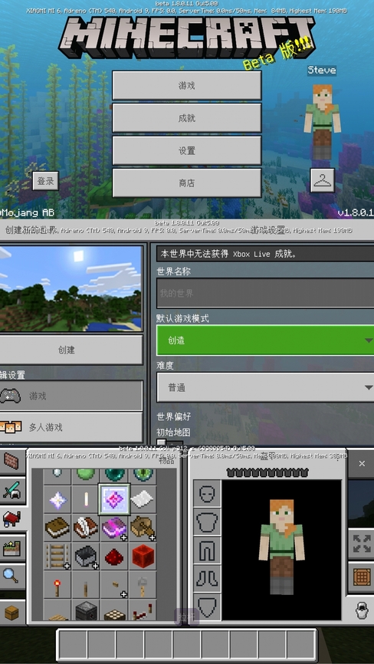Open the Nature tab with grass block icon

[x=11, y=547]
